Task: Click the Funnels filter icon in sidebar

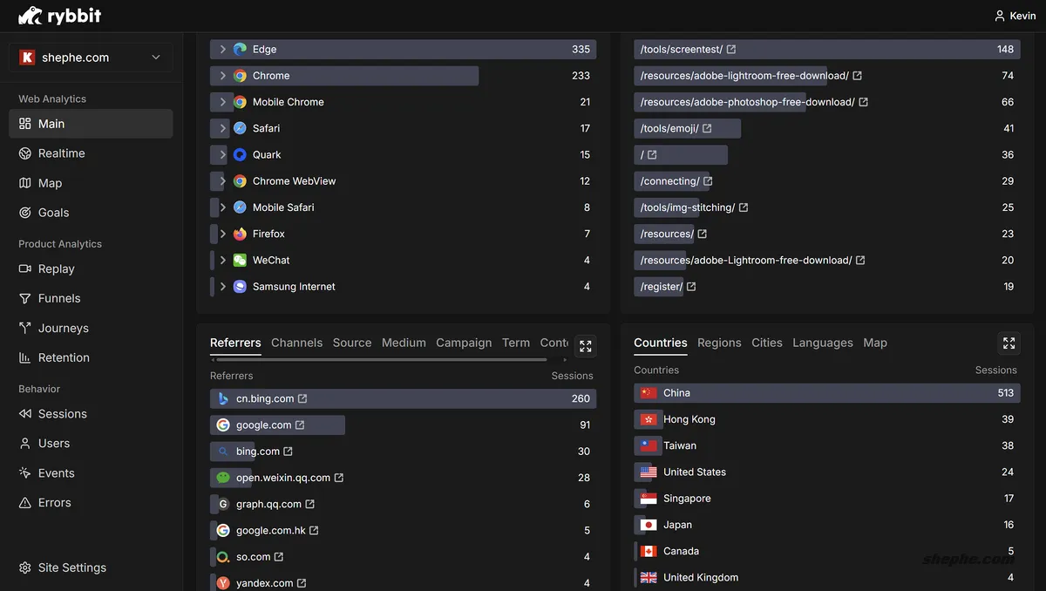Action: point(25,298)
